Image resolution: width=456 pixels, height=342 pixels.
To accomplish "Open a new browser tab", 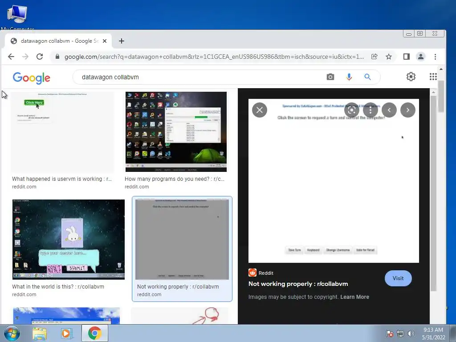I will 122,41.
